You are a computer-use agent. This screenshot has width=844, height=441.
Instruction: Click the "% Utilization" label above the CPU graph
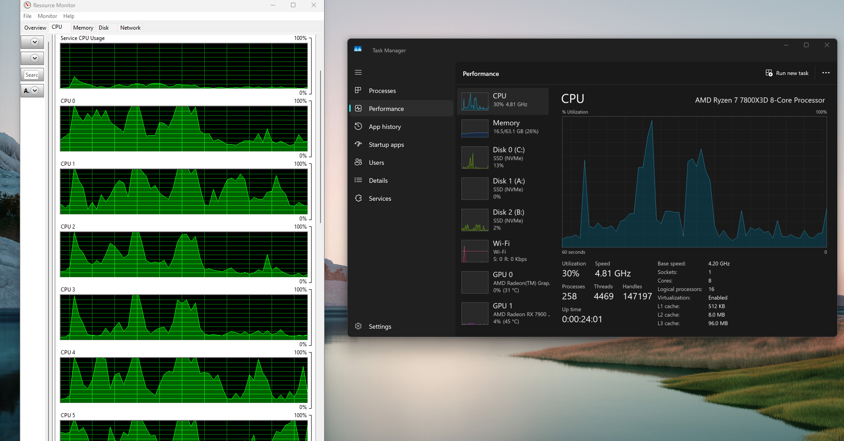(x=575, y=112)
